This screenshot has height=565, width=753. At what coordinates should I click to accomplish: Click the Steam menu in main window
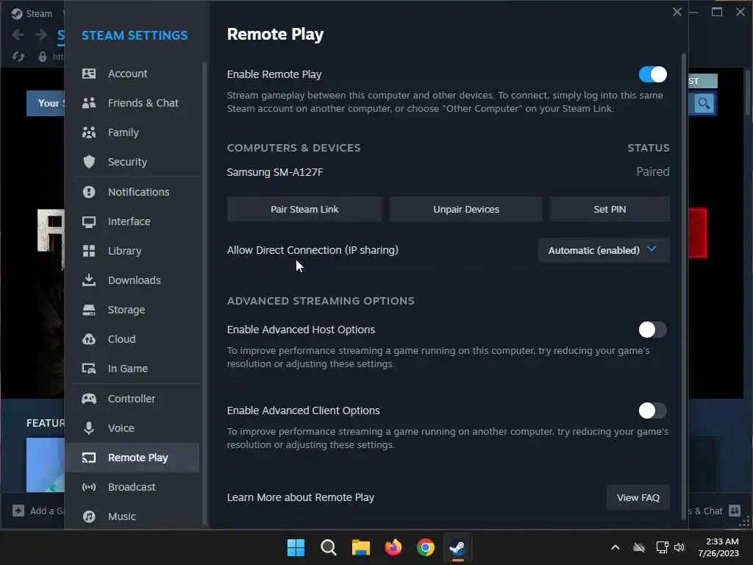(x=32, y=13)
